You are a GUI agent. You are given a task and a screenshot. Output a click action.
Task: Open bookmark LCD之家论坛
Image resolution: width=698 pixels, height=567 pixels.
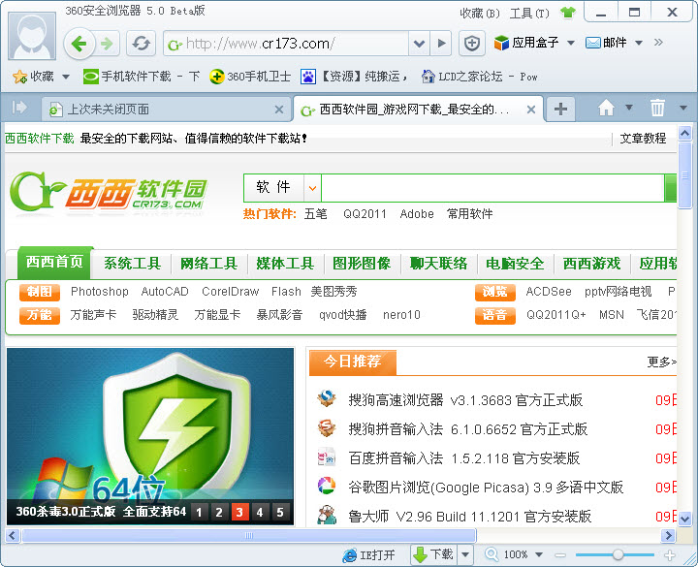(x=480, y=77)
